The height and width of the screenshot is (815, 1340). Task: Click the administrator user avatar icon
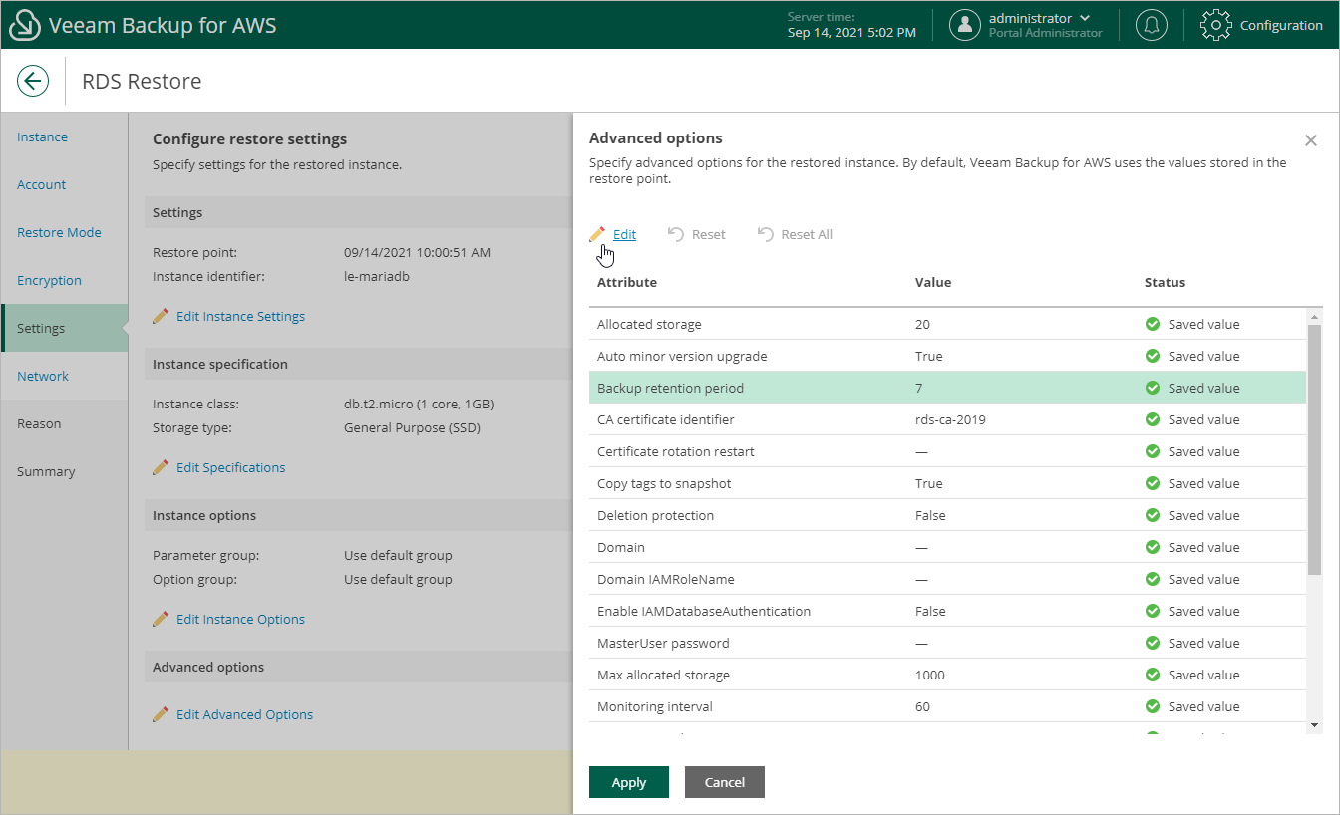click(964, 25)
